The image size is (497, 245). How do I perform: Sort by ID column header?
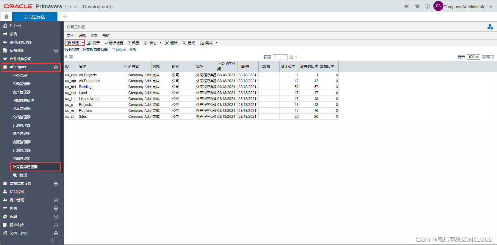click(x=71, y=66)
